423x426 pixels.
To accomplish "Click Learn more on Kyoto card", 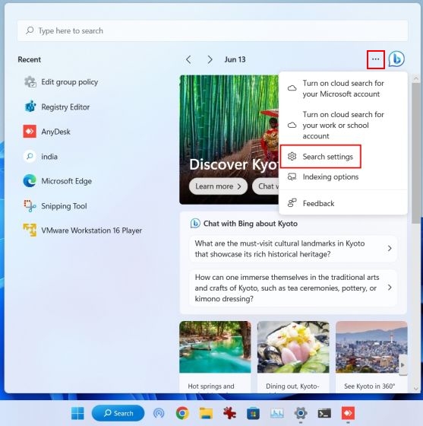I will pyautogui.click(x=218, y=186).
